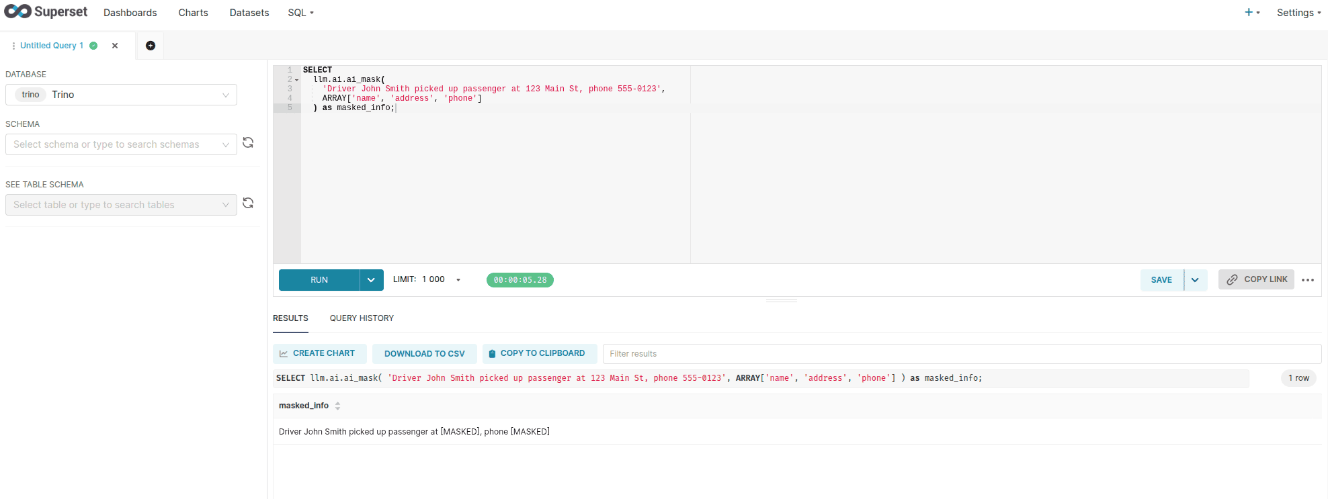Open tab options dots for Untitled Query 1
The image size is (1328, 499).
(13, 46)
